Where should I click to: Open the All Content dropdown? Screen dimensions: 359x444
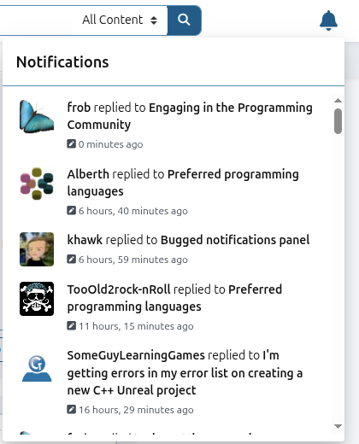120,20
